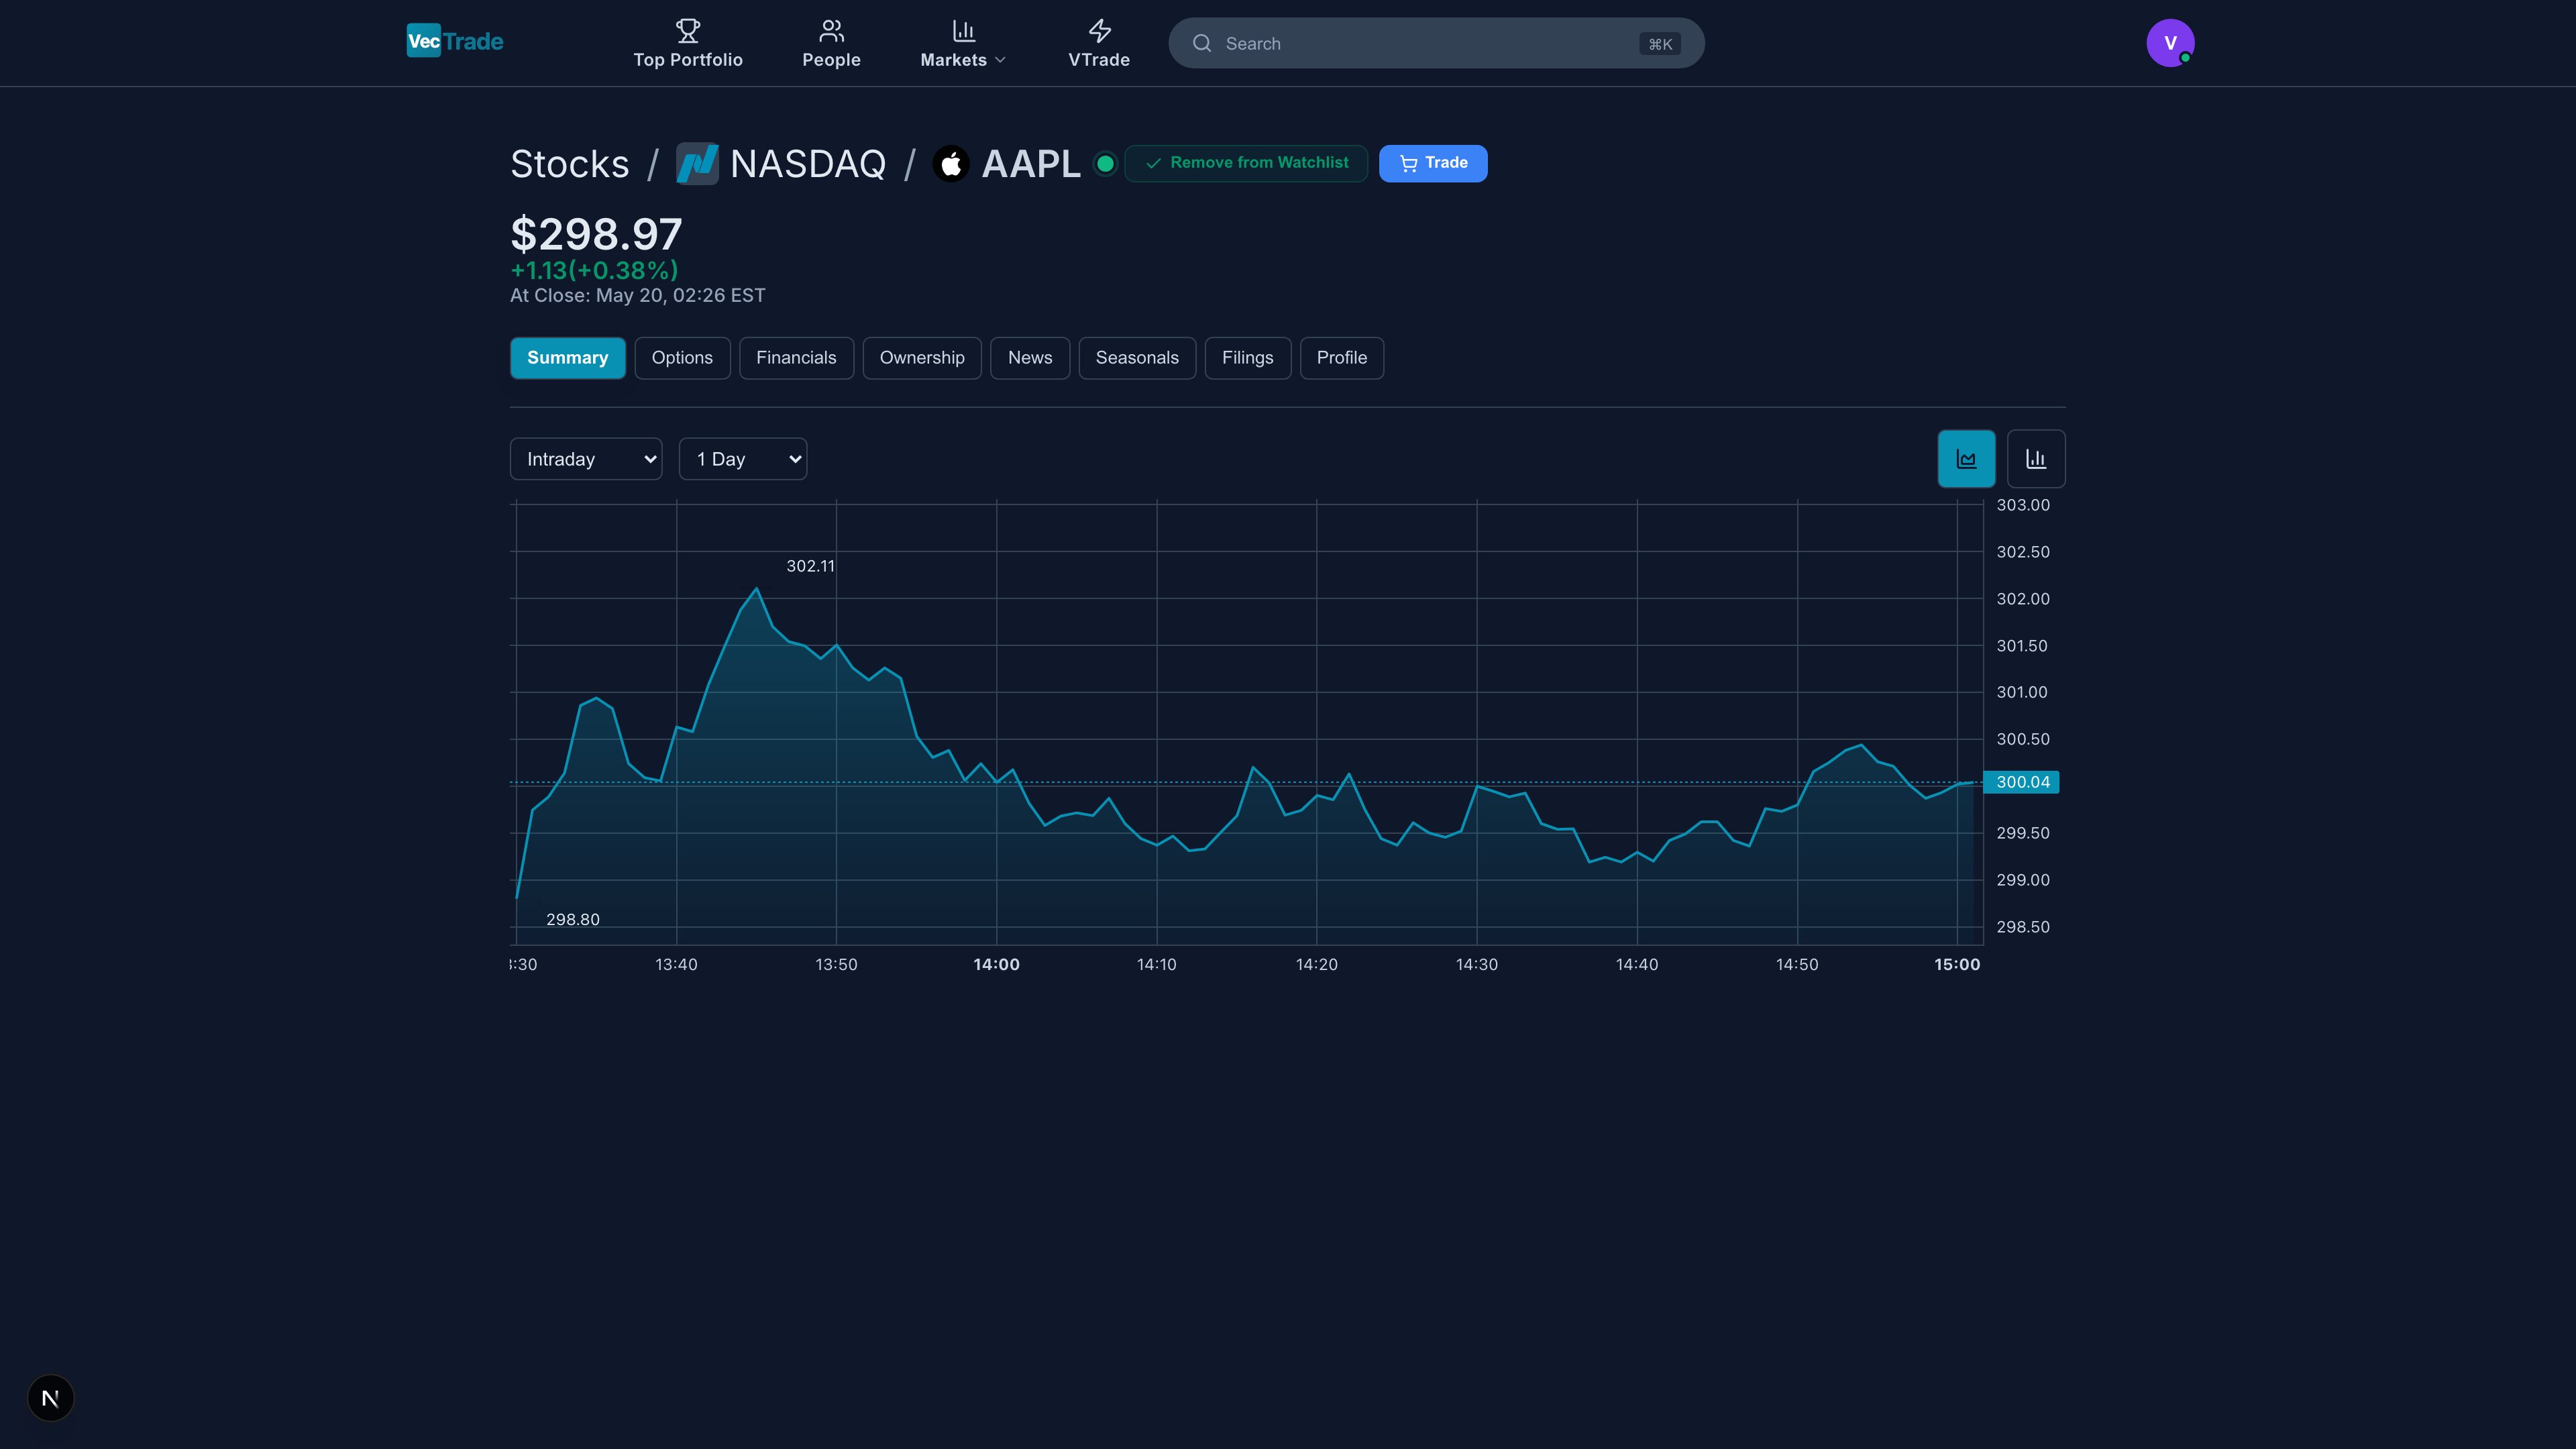Viewport: 2576px width, 1449px height.
Task: Open the VecTrade logo home link
Action: [x=455, y=41]
